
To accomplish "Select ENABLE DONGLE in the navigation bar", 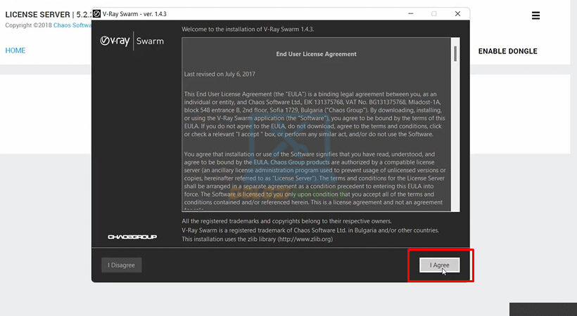I will click(x=507, y=51).
